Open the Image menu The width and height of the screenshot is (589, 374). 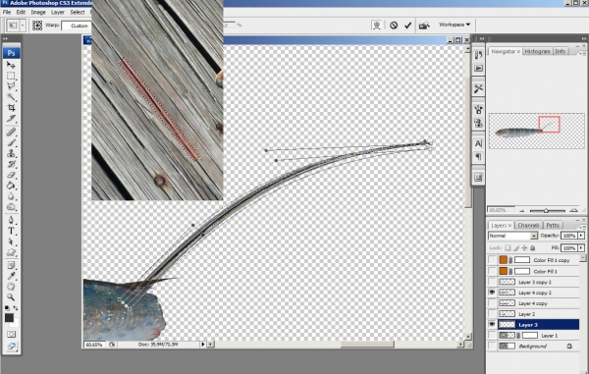pyautogui.click(x=38, y=12)
